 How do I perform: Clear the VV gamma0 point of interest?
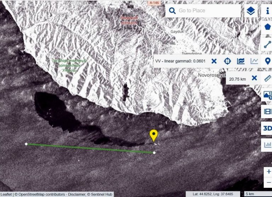tap(214, 61)
